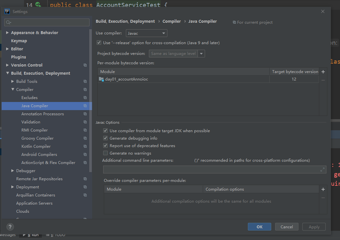This screenshot has width=340, height=240.
Task: Click the settings tree vertical scrollbar
Action: click(91, 101)
